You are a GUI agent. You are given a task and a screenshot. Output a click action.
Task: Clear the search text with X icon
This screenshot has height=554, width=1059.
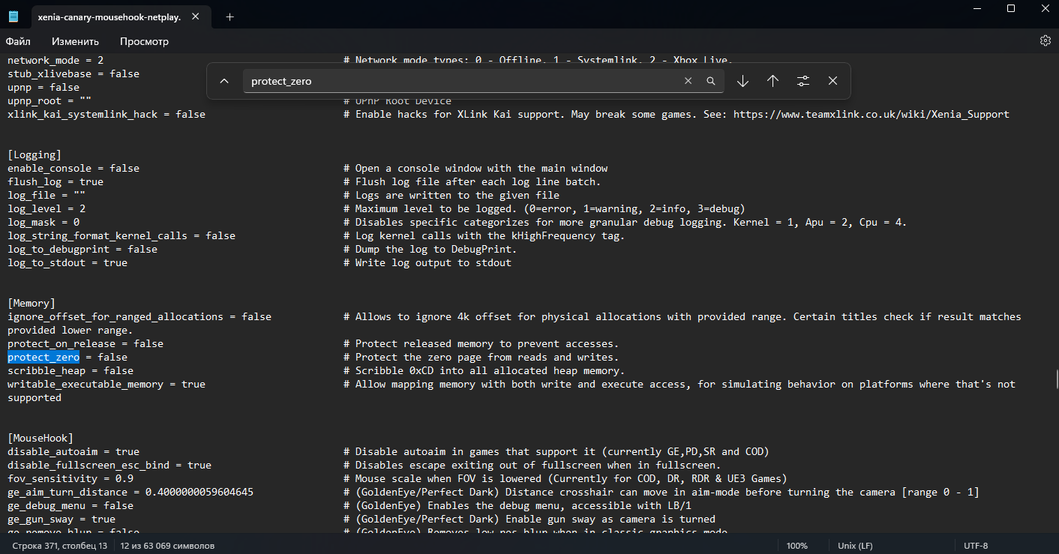688,81
